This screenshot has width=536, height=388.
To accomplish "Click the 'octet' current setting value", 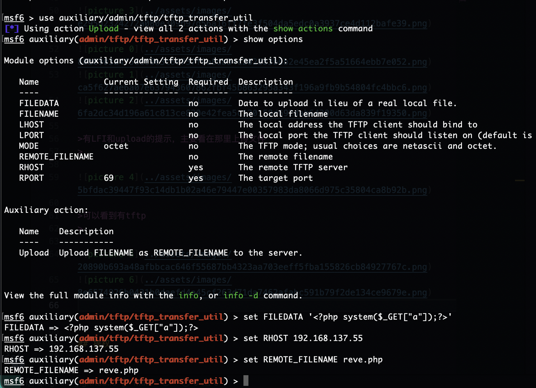I will click(116, 146).
